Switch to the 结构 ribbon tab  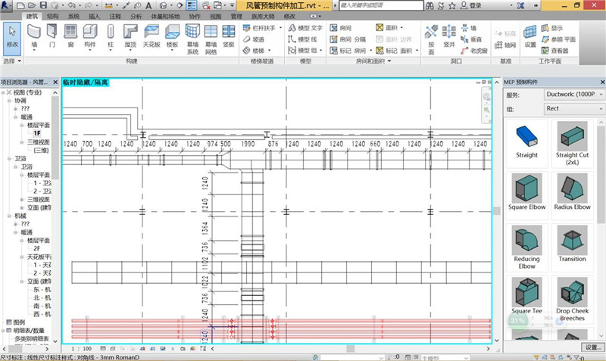point(52,15)
